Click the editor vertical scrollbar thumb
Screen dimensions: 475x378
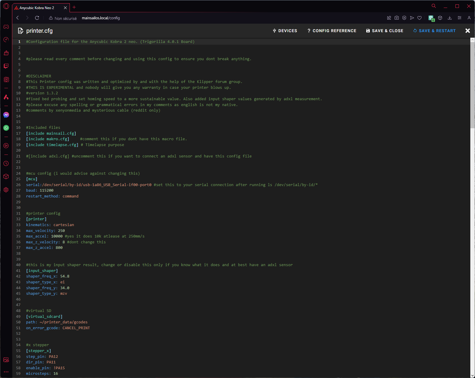click(472, 85)
